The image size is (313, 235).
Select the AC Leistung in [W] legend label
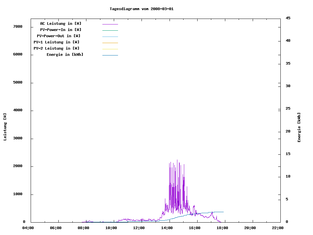coord(61,23)
